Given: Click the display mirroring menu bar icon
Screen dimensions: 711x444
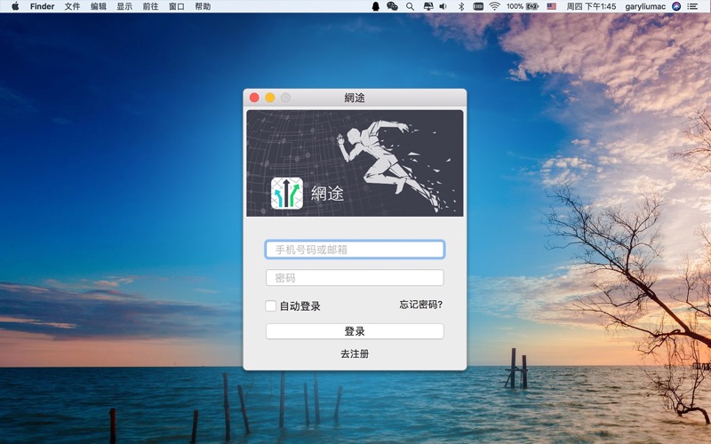Looking at the screenshot, I should coord(428,6).
